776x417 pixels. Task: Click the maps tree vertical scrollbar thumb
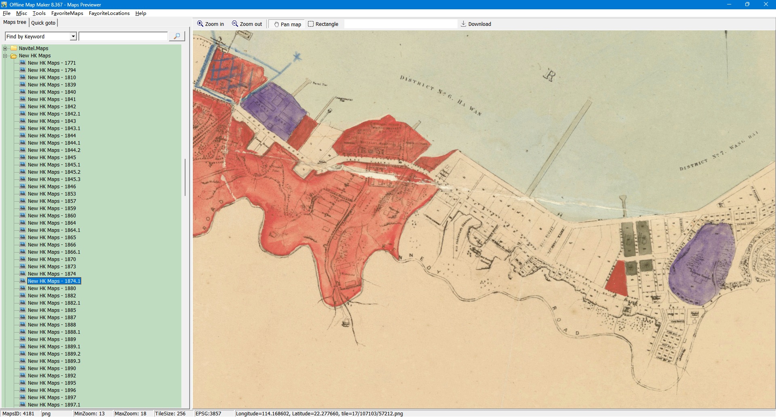click(x=185, y=177)
